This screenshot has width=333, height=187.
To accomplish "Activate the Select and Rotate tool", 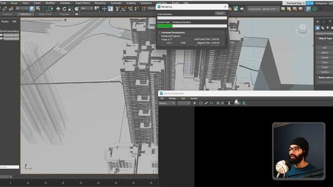I will [65, 9].
